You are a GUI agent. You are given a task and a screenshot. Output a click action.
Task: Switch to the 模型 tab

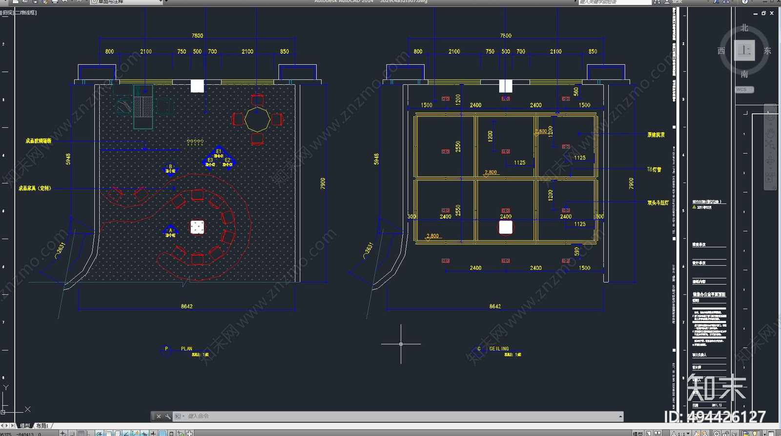(25, 426)
